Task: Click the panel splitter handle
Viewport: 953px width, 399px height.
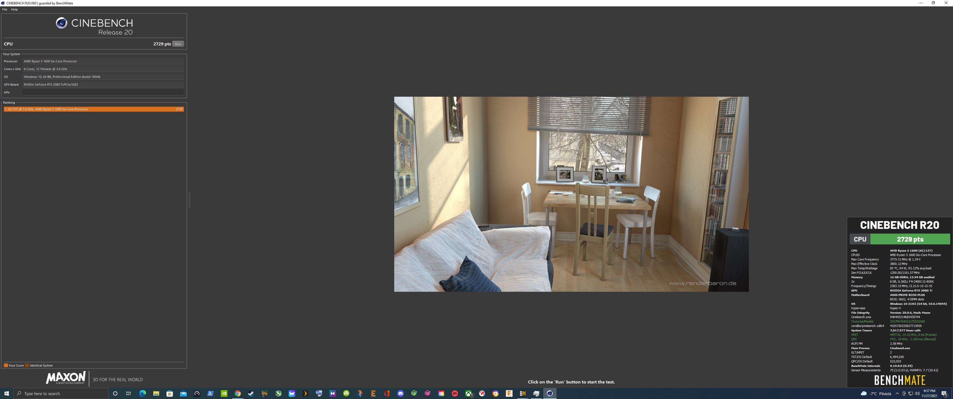Action: tap(189, 200)
